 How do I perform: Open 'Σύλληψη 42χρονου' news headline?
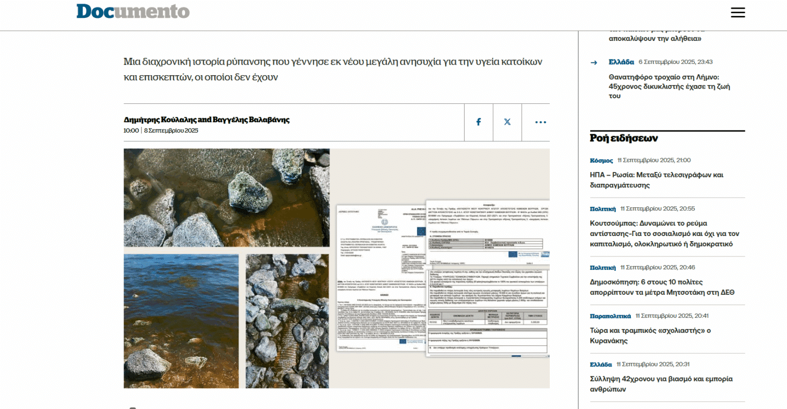tap(660, 384)
